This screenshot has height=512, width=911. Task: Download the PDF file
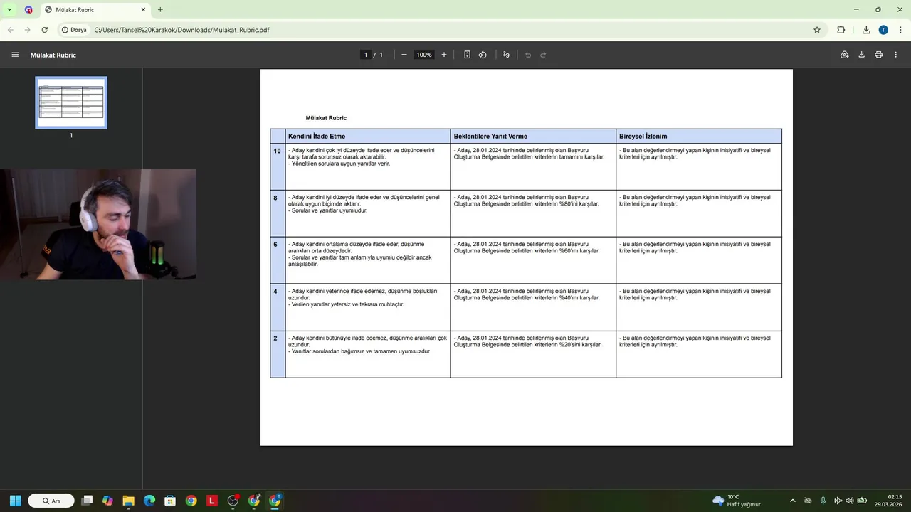click(861, 55)
